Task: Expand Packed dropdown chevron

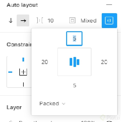Action: pyautogui.click(x=64, y=104)
